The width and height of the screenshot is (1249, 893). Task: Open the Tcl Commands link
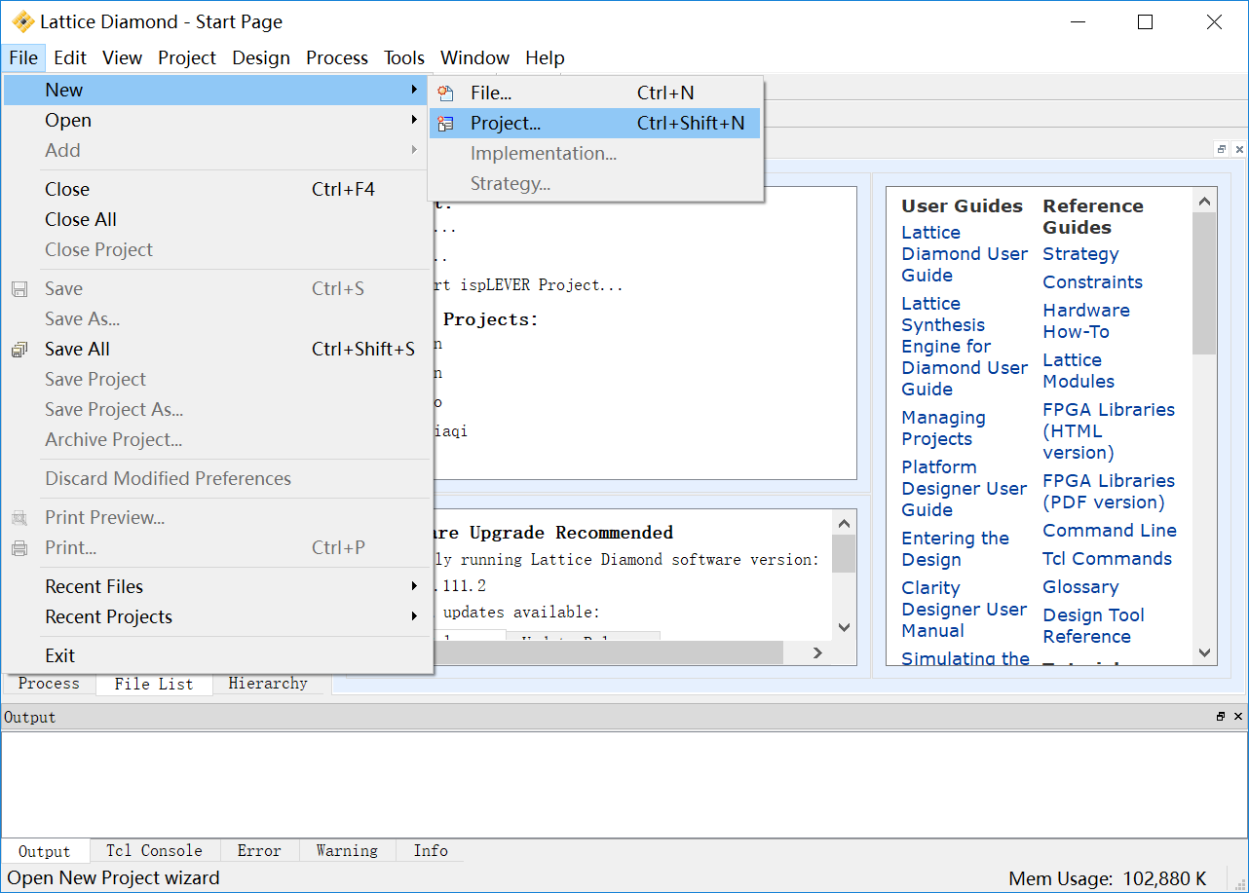(x=1107, y=558)
